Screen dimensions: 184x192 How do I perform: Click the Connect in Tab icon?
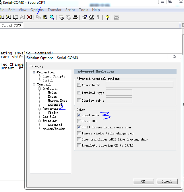click(16, 17)
